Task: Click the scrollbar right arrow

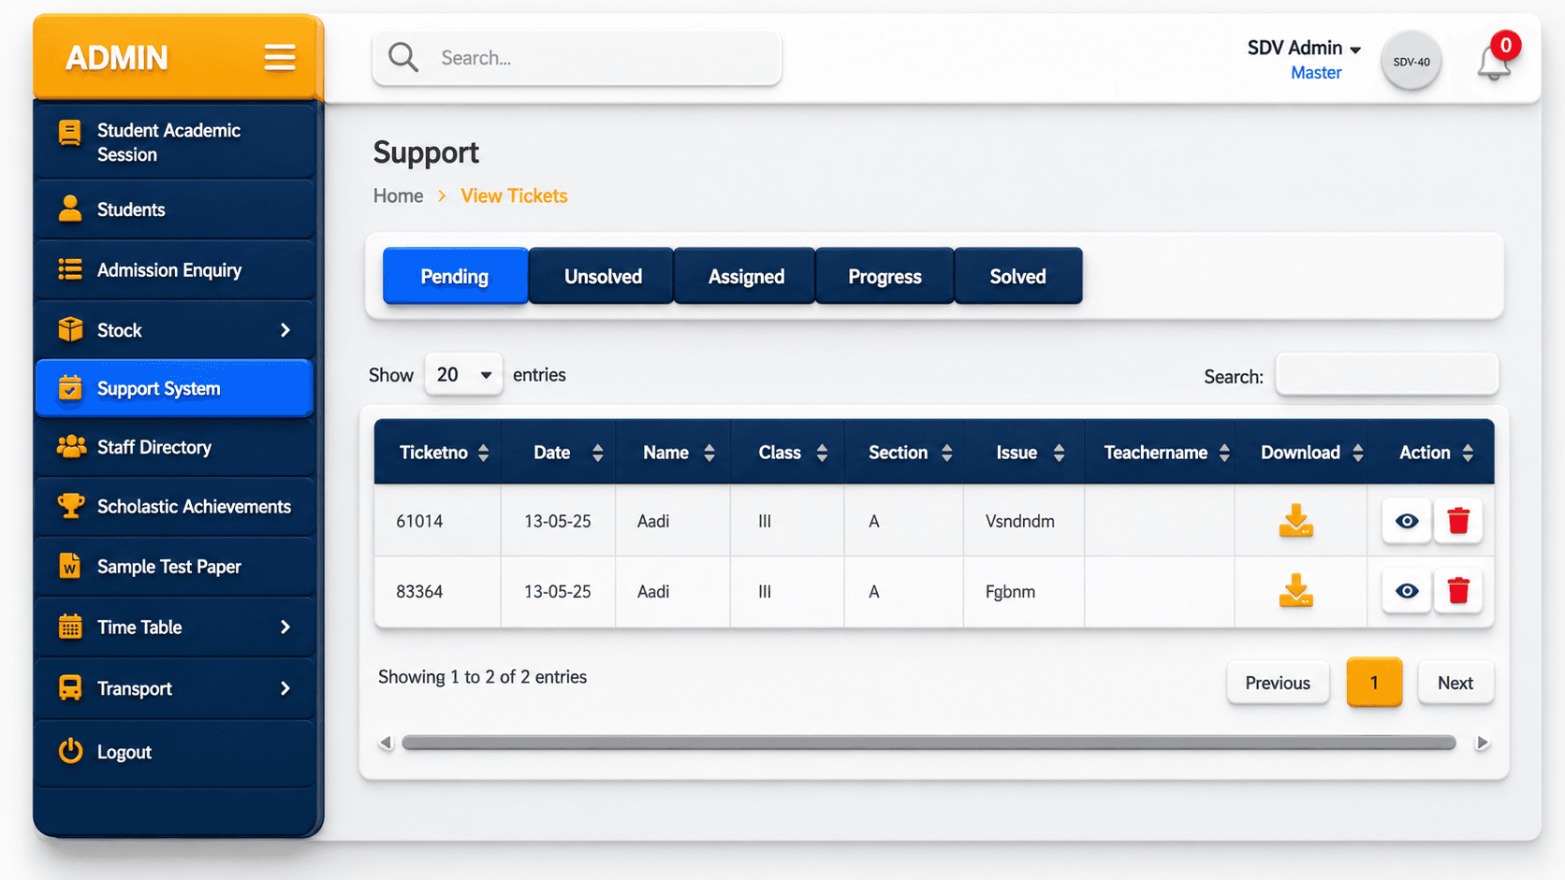Action: coord(1482,743)
